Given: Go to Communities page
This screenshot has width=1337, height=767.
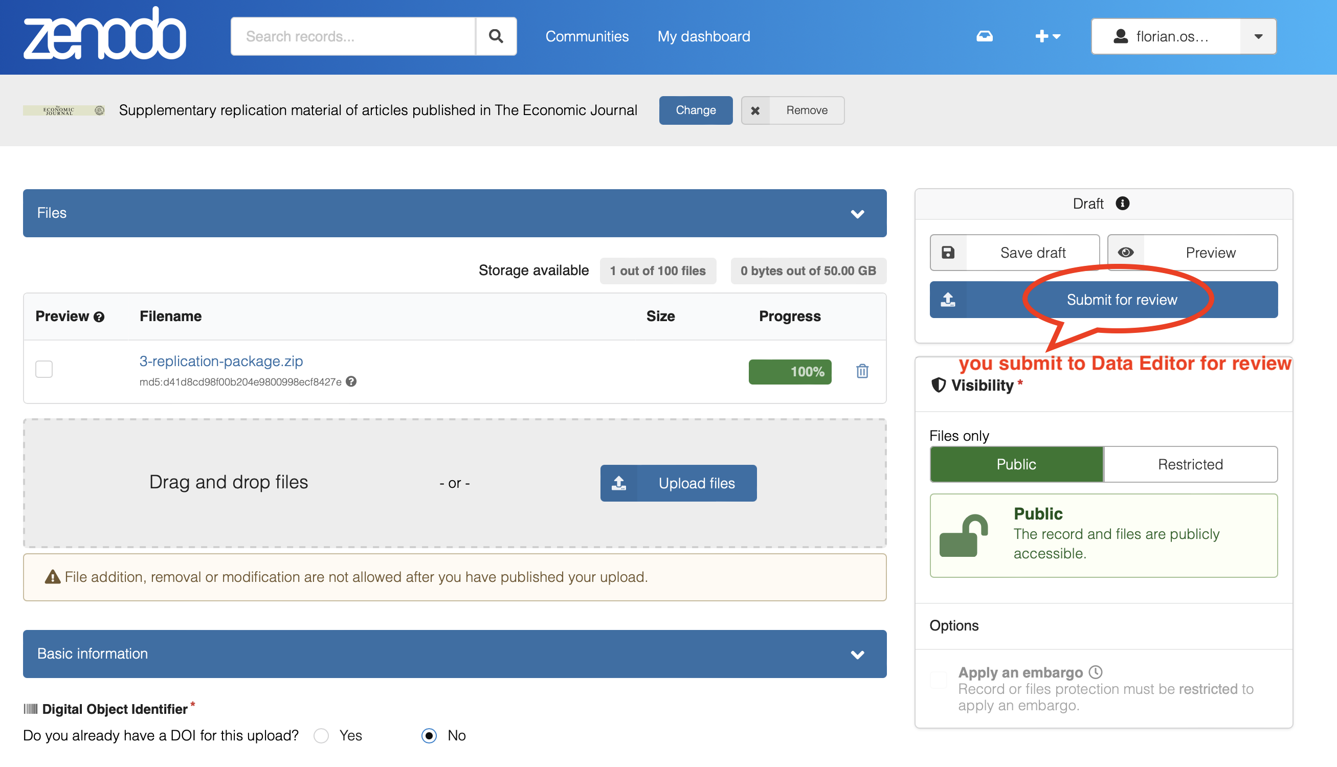Looking at the screenshot, I should pyautogui.click(x=587, y=36).
